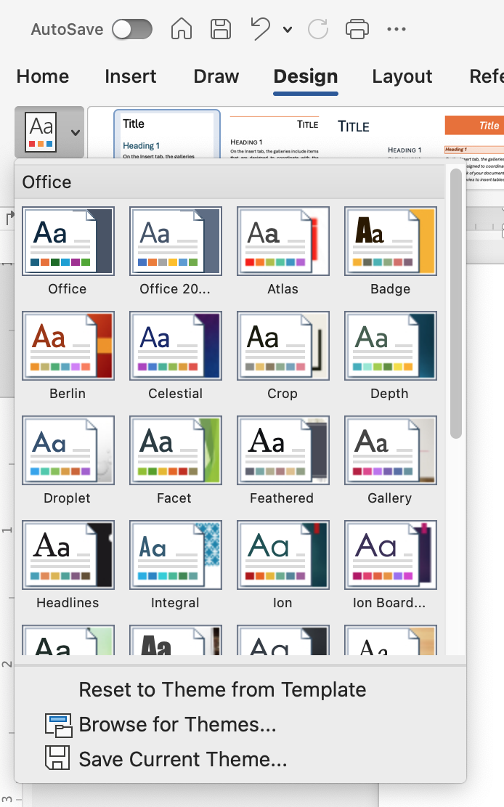Choose Reset to Theme from Template

222,689
